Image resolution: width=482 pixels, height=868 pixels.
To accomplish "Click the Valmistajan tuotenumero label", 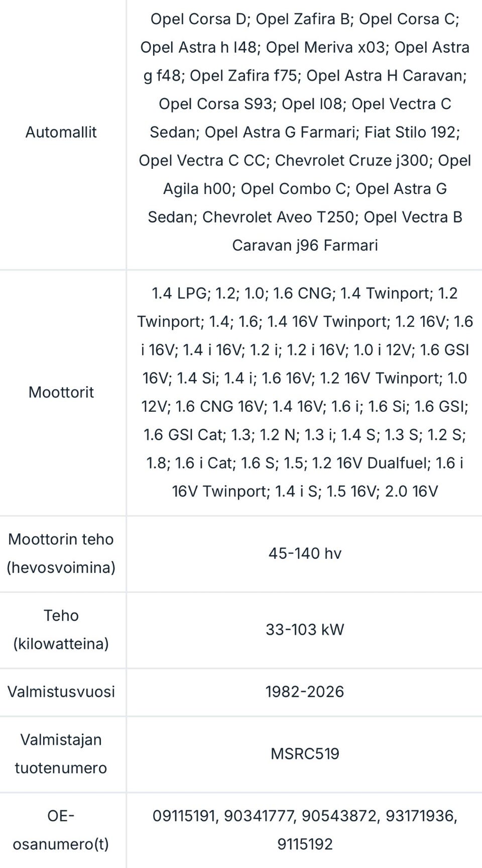I will [61, 754].
